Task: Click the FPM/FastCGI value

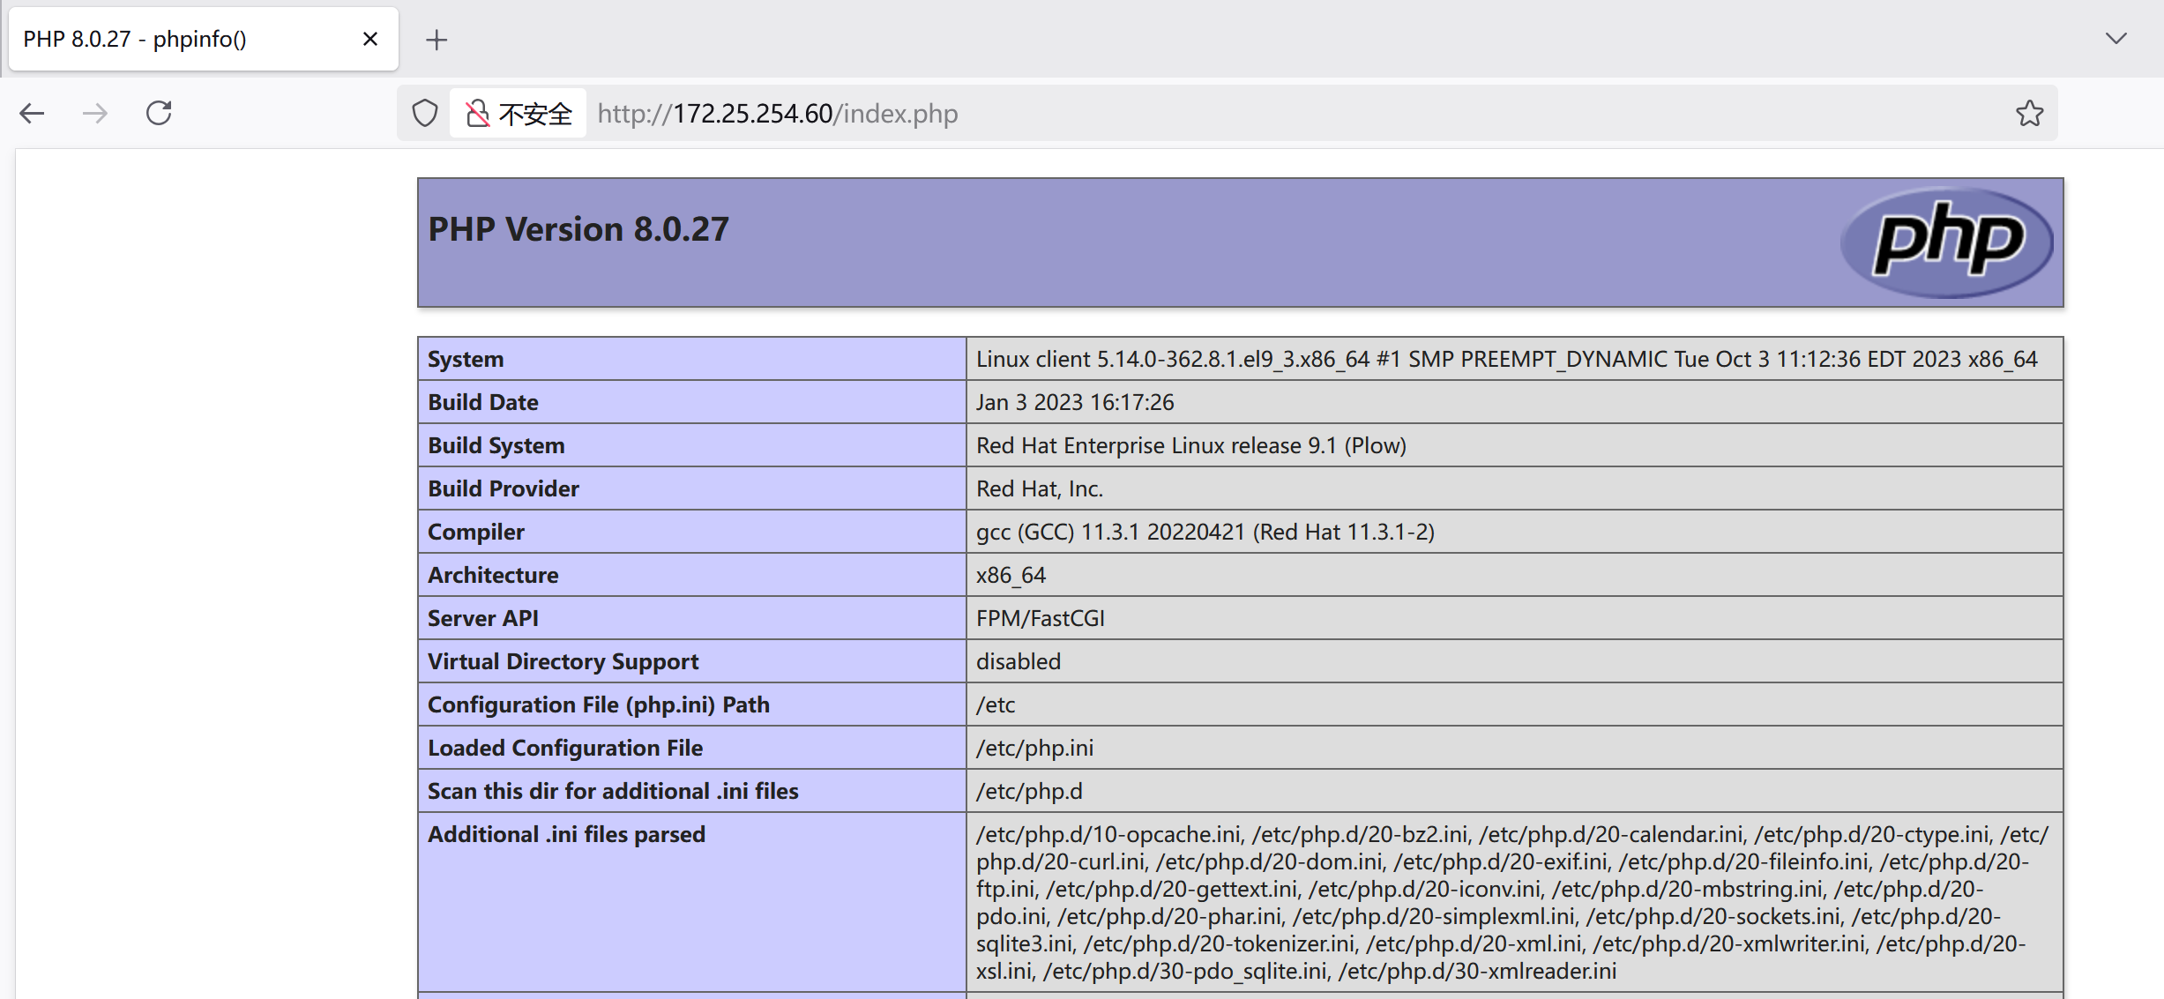Action: [x=1041, y=618]
